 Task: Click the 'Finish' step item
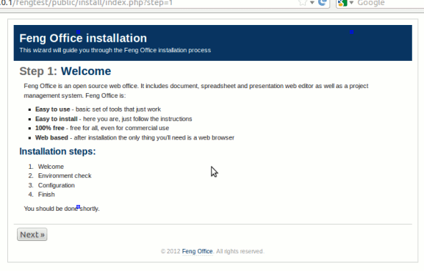[x=46, y=195]
